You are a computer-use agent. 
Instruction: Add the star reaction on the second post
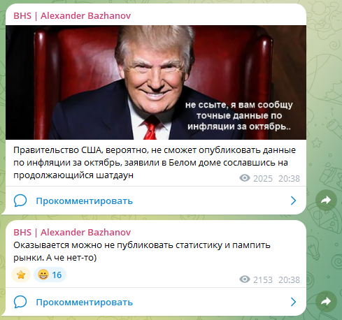point(21,275)
